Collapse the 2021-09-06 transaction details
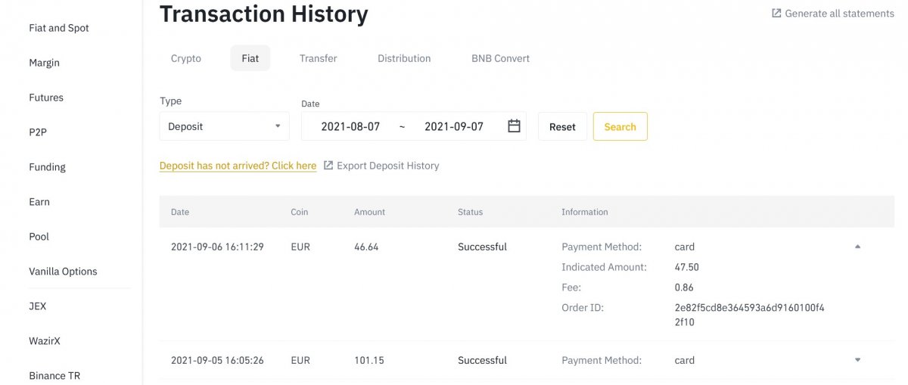This screenshot has height=385, width=908. 857,247
